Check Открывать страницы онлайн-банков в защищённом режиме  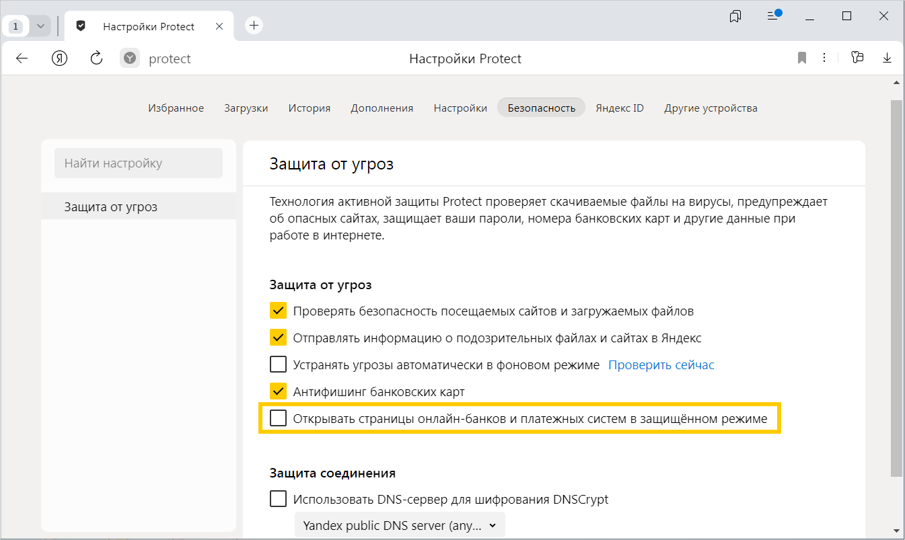(x=278, y=418)
